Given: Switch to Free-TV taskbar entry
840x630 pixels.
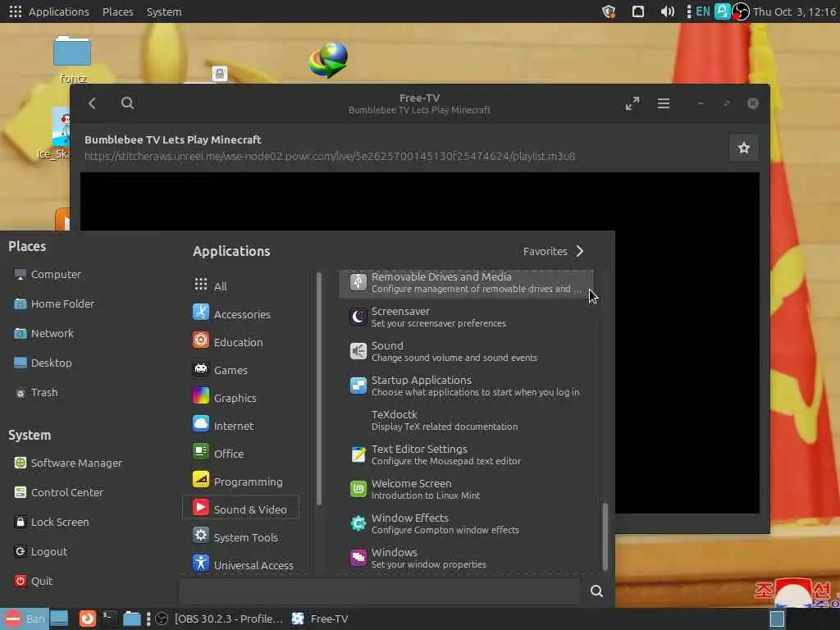Looking at the screenshot, I should click(320, 619).
